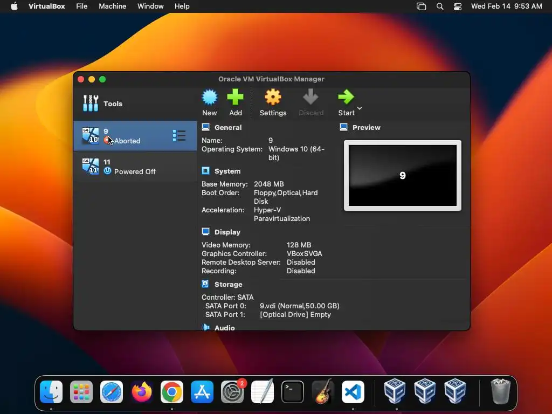This screenshot has height=414, width=552.
Task: Open Trash from the Dock
Action: (x=500, y=391)
